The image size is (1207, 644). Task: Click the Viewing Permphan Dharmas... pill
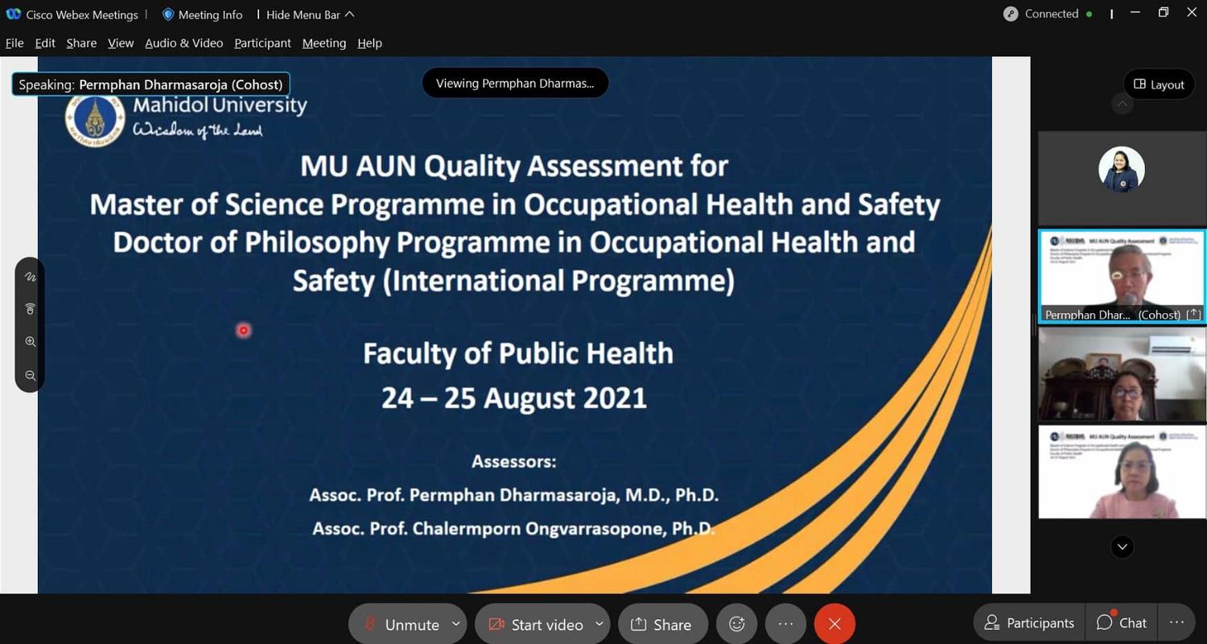point(515,83)
